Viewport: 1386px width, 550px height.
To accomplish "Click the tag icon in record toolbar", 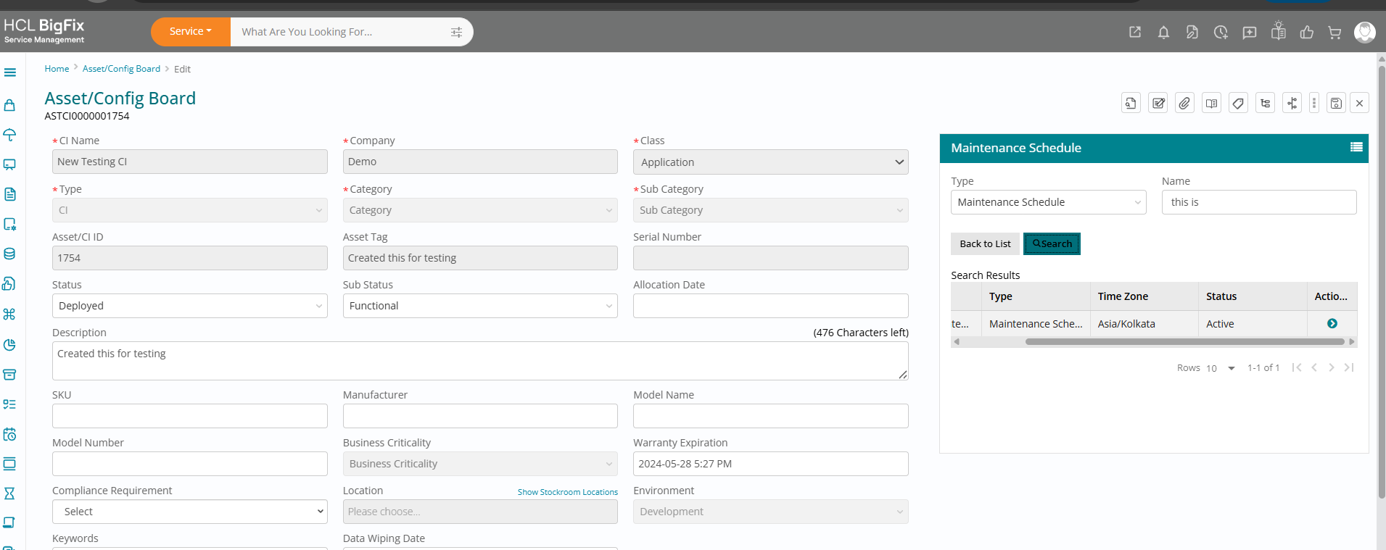I will [x=1238, y=103].
